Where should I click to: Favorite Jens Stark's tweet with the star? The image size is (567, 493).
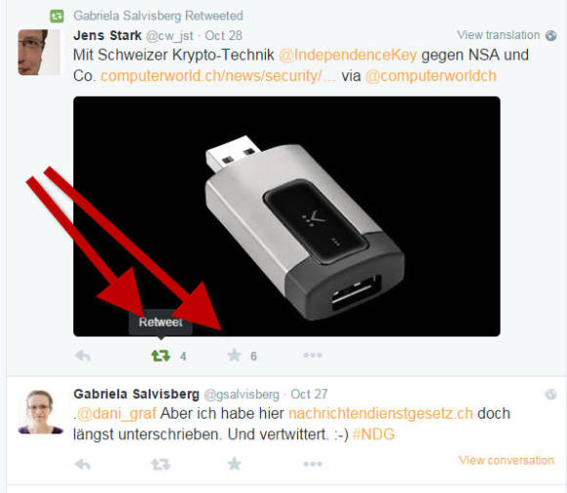coord(235,355)
